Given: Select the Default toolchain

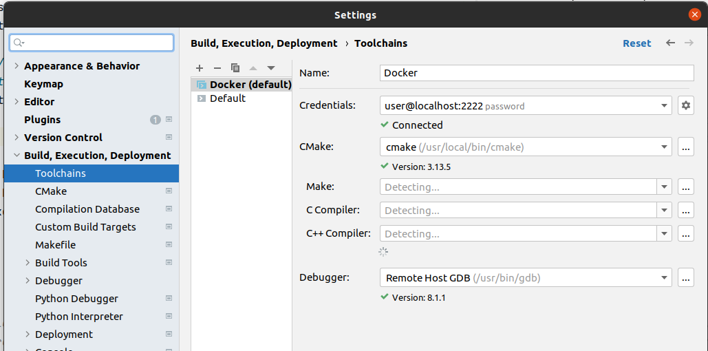Looking at the screenshot, I should pyautogui.click(x=228, y=98).
